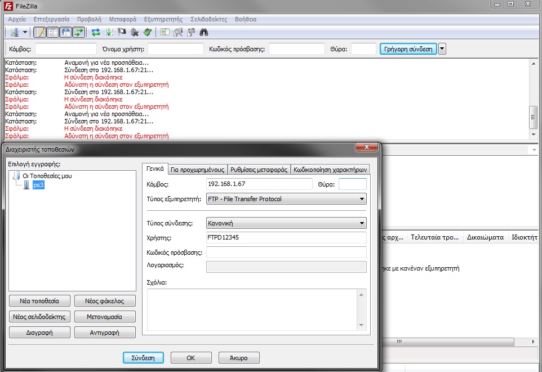Image resolution: width=542 pixels, height=372 pixels.
Task: Open the Σελιδοδείκτες menu
Action: click(x=209, y=19)
